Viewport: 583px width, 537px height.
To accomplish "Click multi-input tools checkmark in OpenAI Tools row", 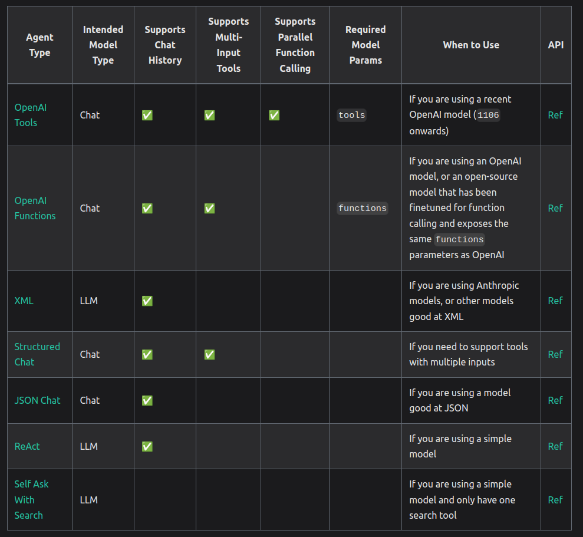I will 209,116.
